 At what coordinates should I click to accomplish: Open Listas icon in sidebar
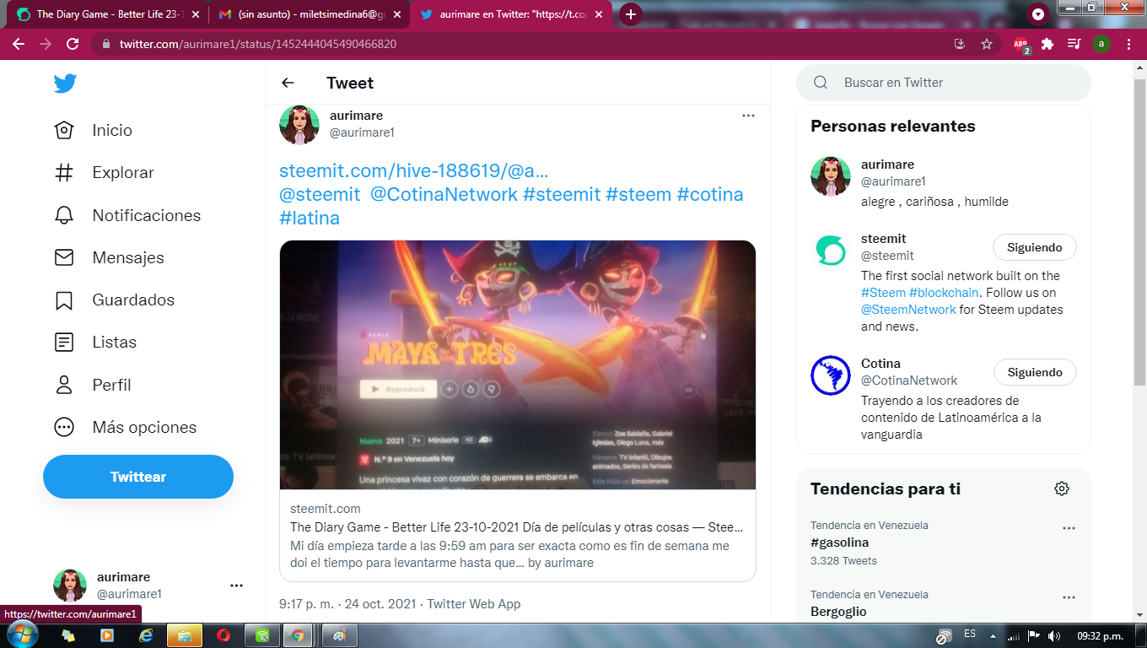64,342
